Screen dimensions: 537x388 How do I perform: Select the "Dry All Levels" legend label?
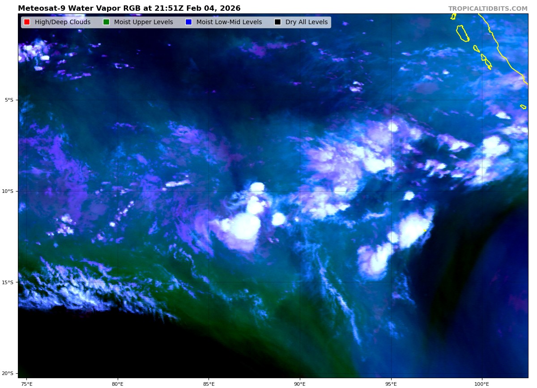[307, 22]
